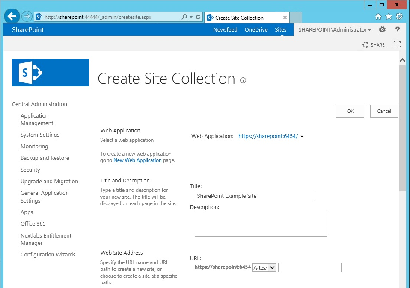The width and height of the screenshot is (410, 288).
Task: Open Central Administration link
Action: (39, 104)
